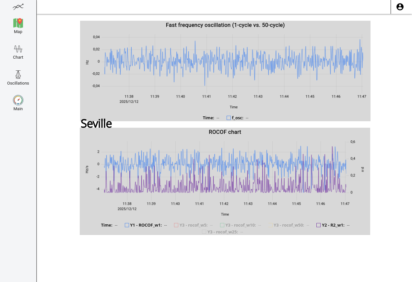Click the ROCOF chart title

pos(225,132)
